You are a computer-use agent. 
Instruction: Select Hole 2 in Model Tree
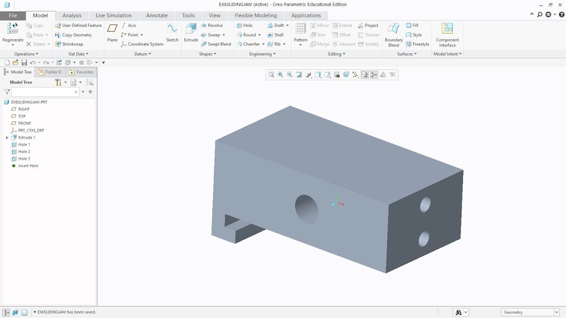24,151
